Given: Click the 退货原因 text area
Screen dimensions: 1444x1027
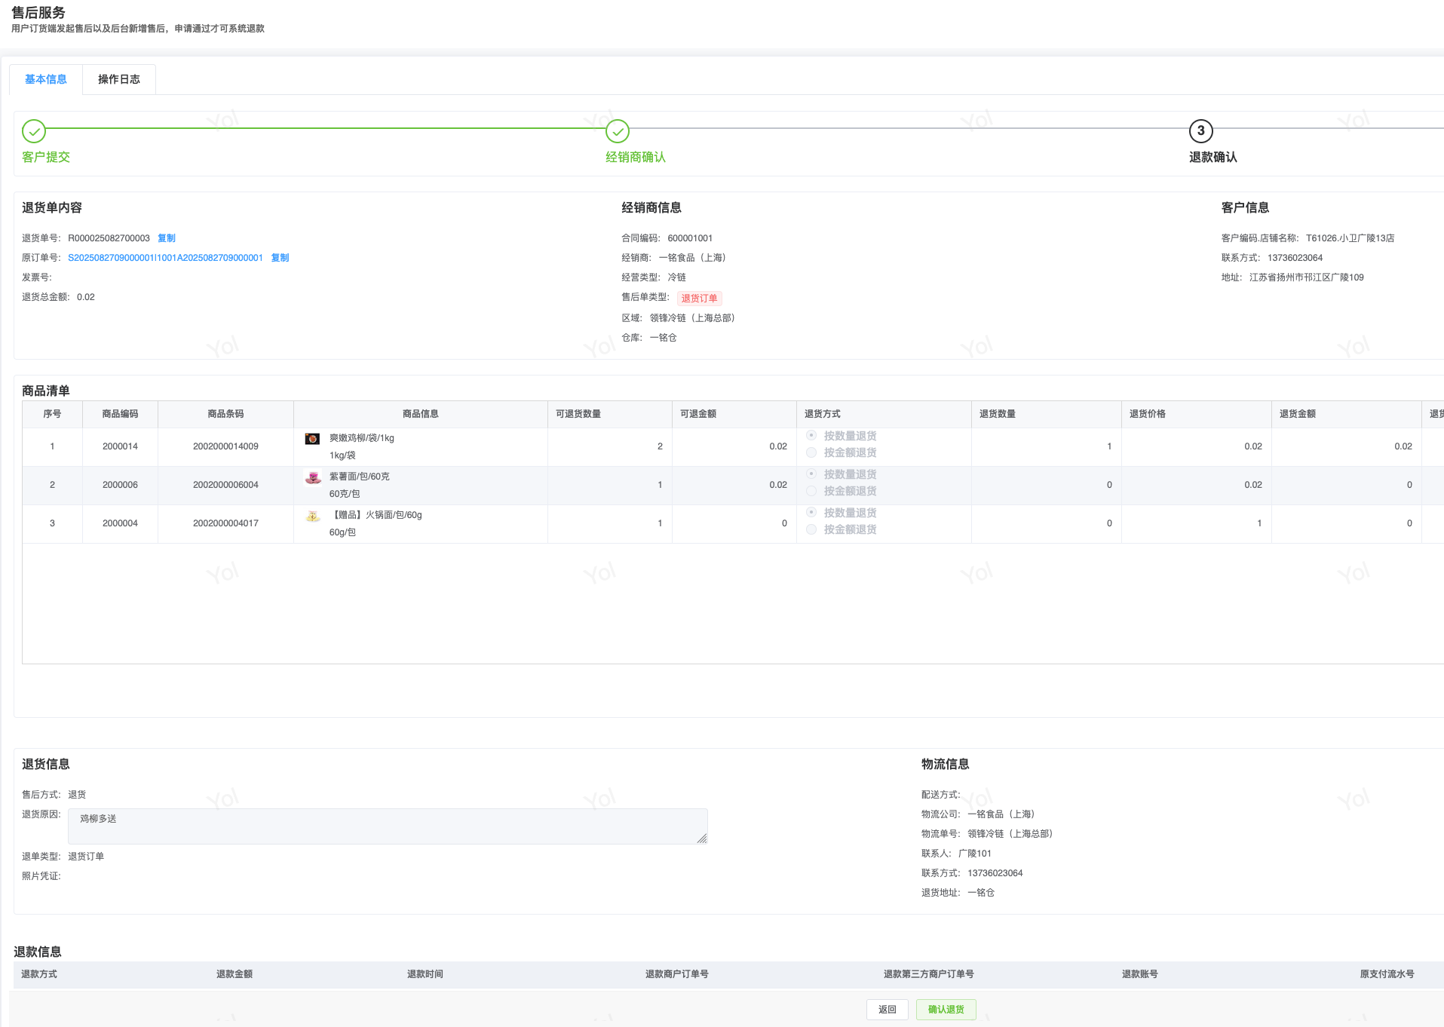Looking at the screenshot, I should pos(387,826).
